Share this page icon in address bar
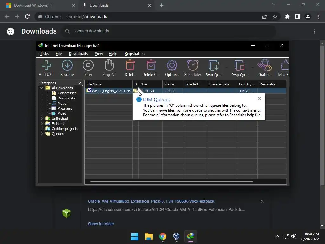This screenshot has height=244, width=325. point(264,17)
